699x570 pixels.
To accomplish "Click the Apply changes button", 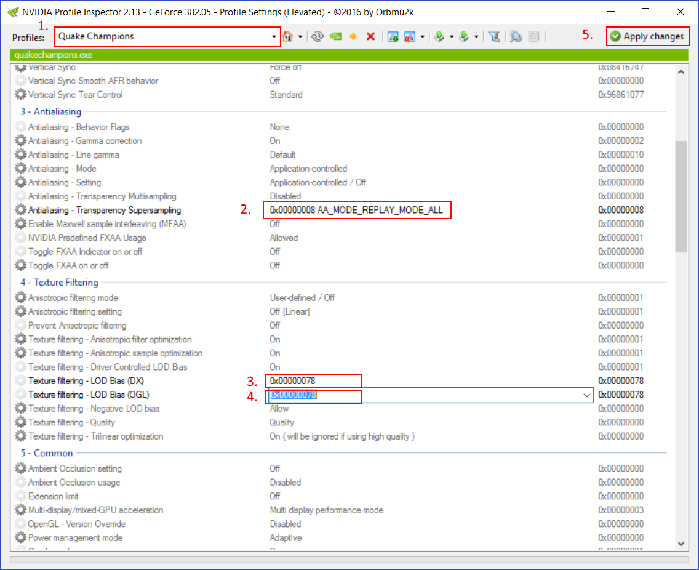I will [647, 36].
